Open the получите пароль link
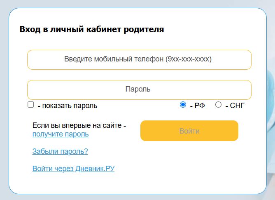Screen dimensions: 275x200 [x=61, y=134]
